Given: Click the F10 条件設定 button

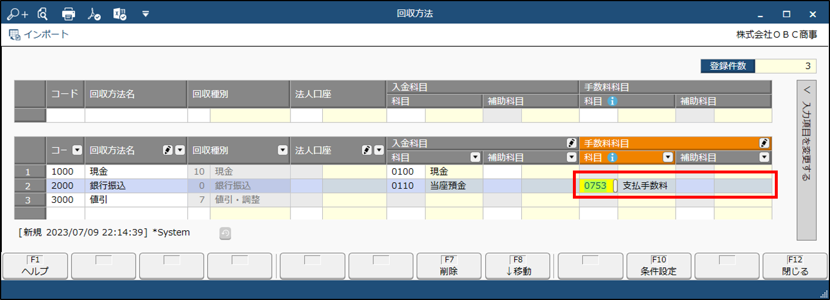Looking at the screenshot, I should pyautogui.click(x=659, y=266).
